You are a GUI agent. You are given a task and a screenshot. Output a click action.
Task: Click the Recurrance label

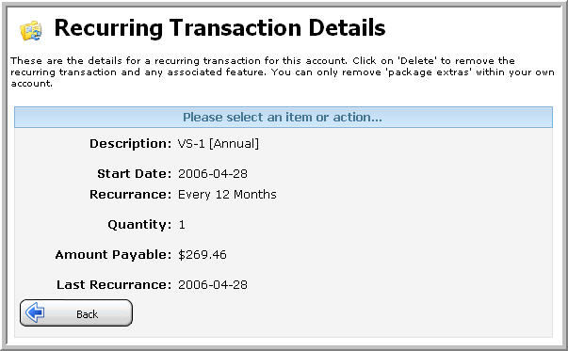tap(130, 195)
